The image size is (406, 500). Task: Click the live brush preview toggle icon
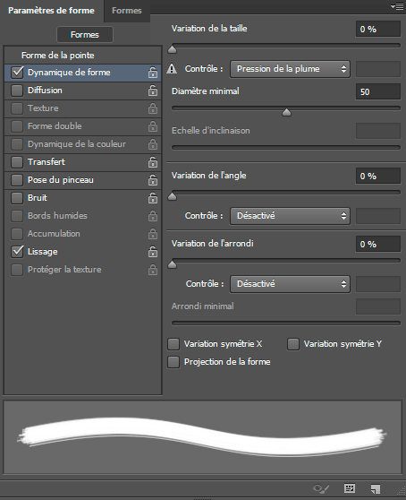321,488
